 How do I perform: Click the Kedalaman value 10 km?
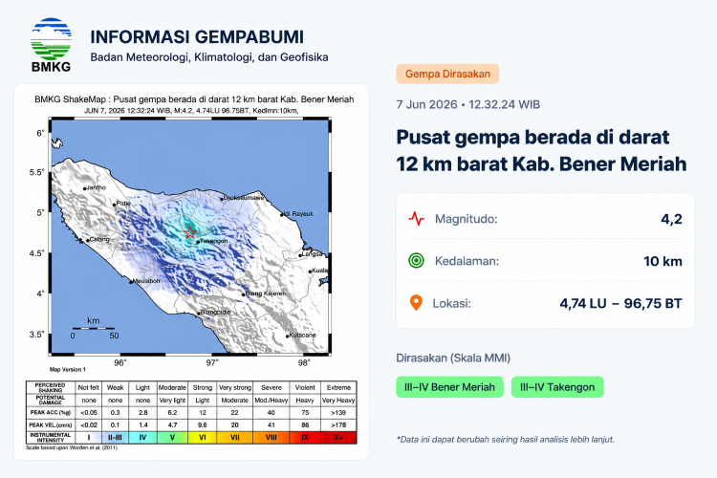(663, 261)
